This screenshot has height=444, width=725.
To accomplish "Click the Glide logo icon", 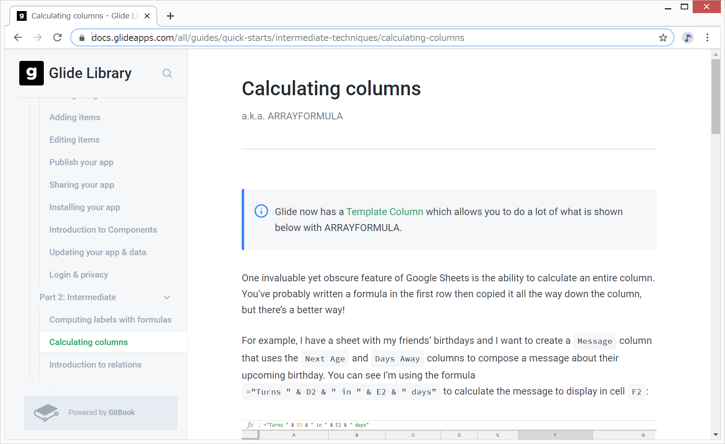I will [x=32, y=73].
